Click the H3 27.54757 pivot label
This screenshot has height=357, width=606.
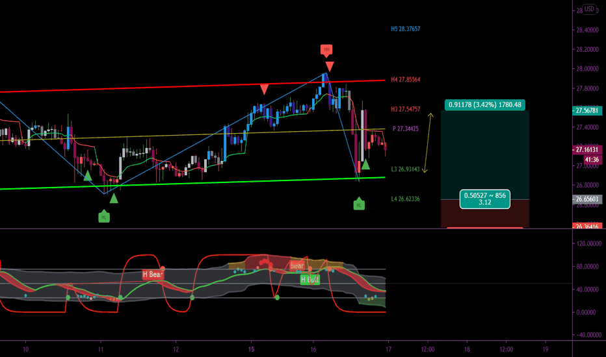point(406,109)
